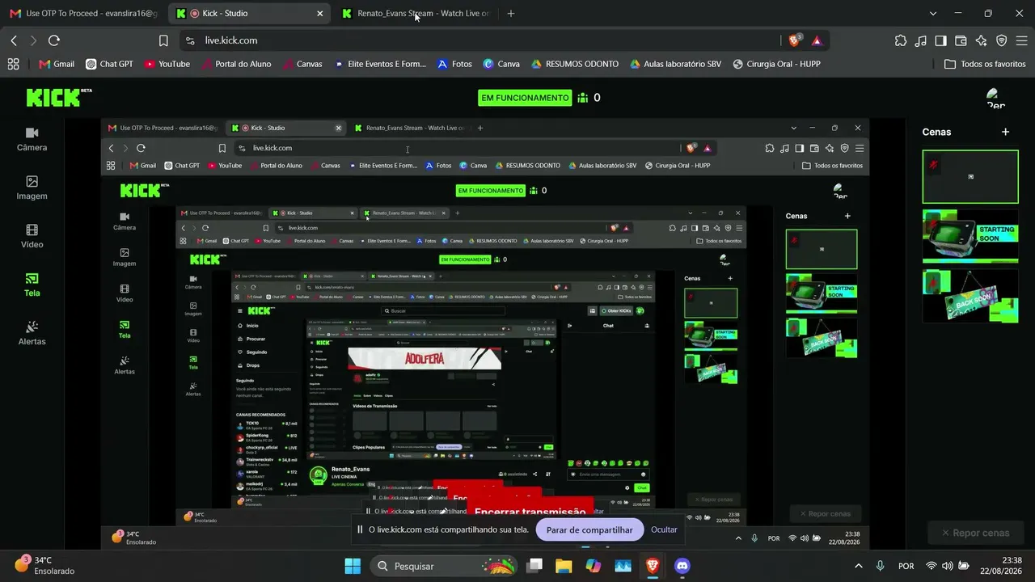This screenshot has height=582, width=1035.
Task: Click the Repor cenas button
Action: (974, 533)
